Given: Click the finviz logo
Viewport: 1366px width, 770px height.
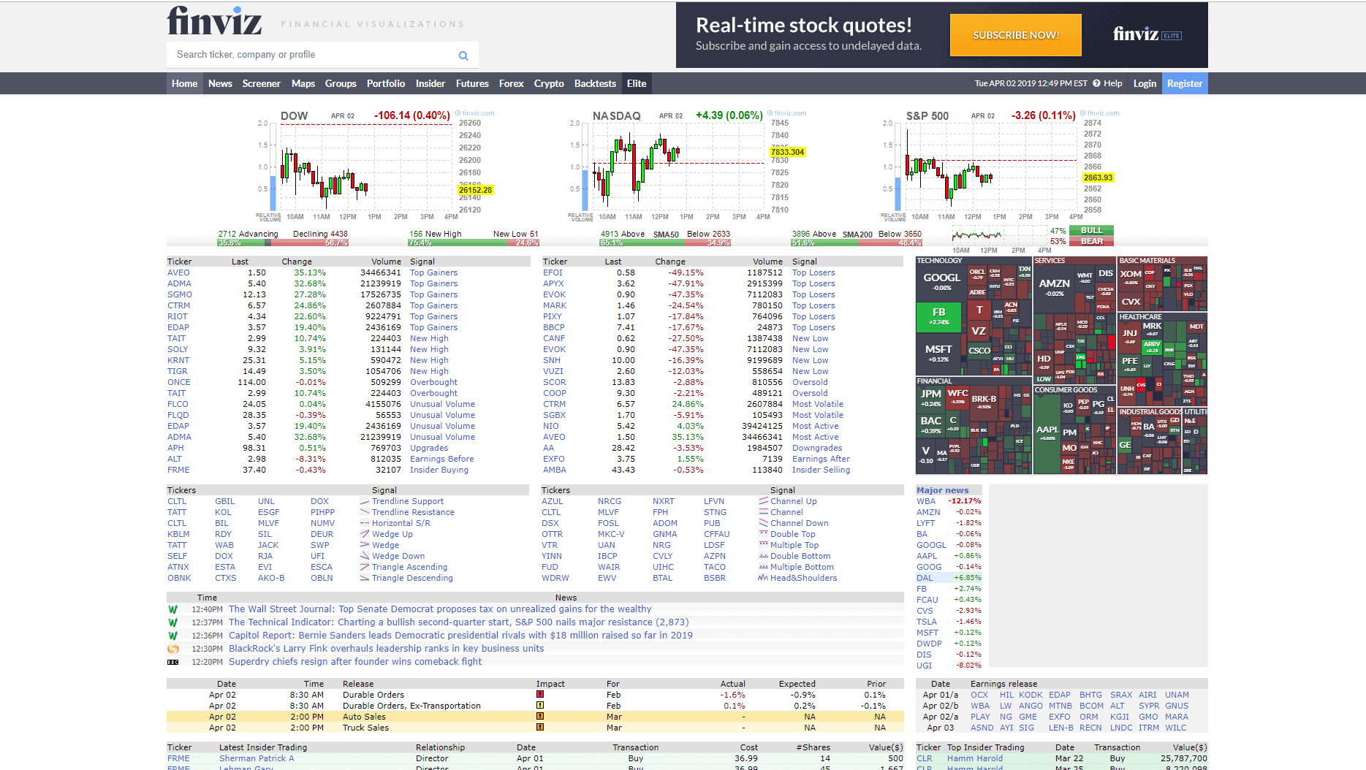Looking at the screenshot, I should click(214, 20).
